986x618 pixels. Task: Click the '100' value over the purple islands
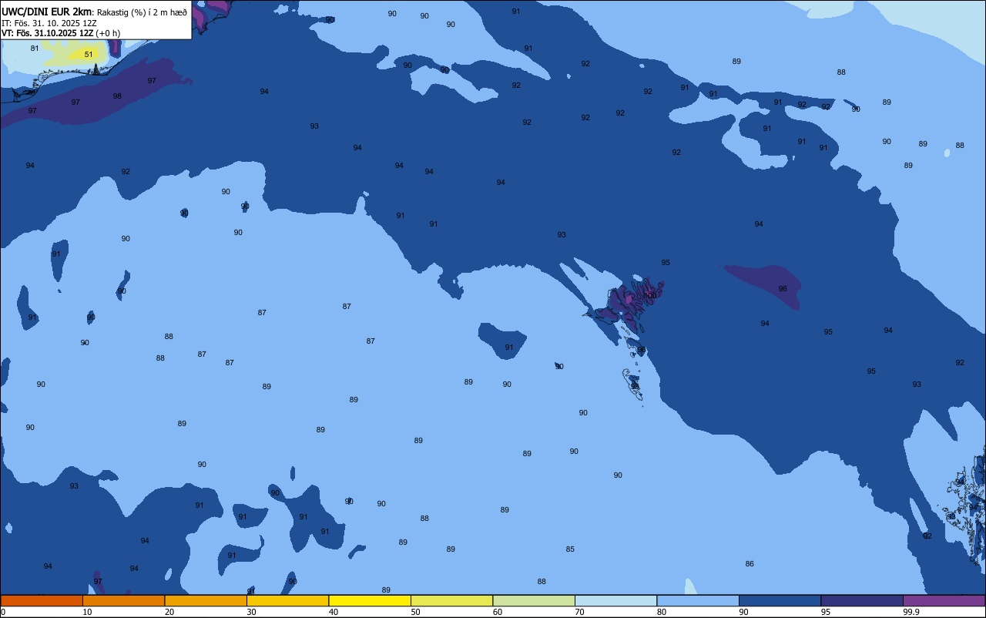point(651,296)
